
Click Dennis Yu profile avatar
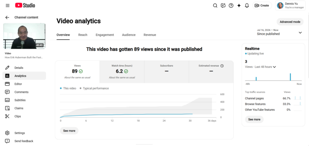(x=280, y=5)
